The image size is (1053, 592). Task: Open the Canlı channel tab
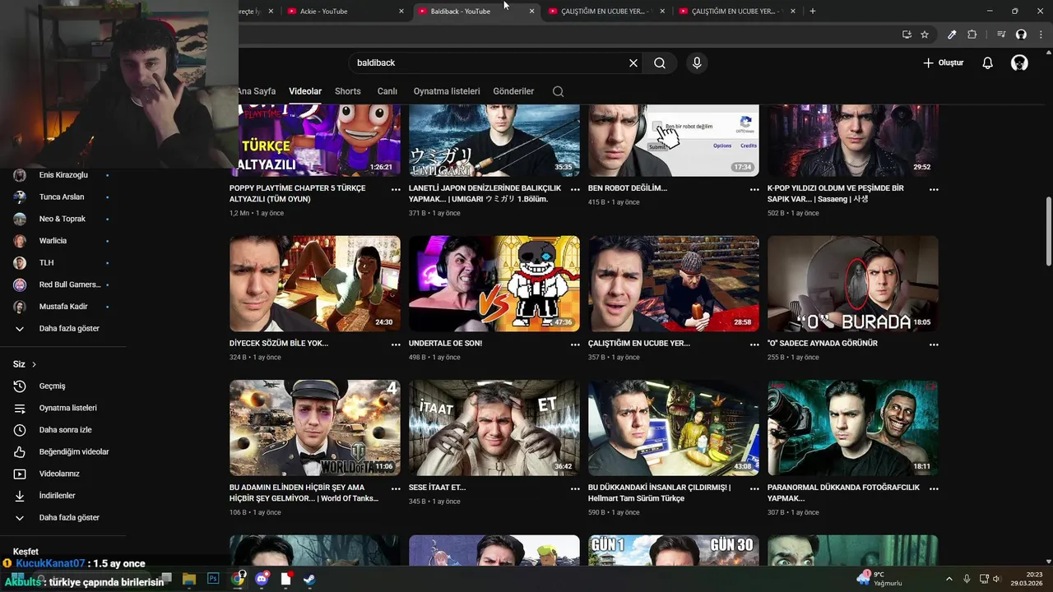pos(387,91)
